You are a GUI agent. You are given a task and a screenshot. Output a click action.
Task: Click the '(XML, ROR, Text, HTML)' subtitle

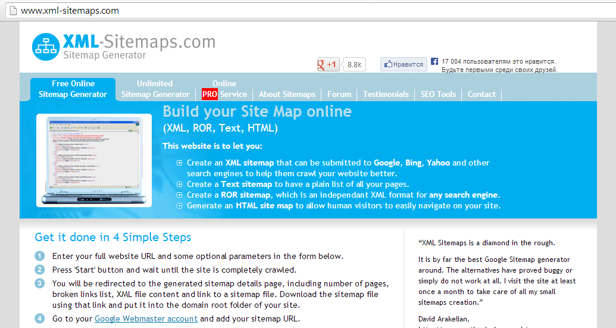tap(220, 128)
